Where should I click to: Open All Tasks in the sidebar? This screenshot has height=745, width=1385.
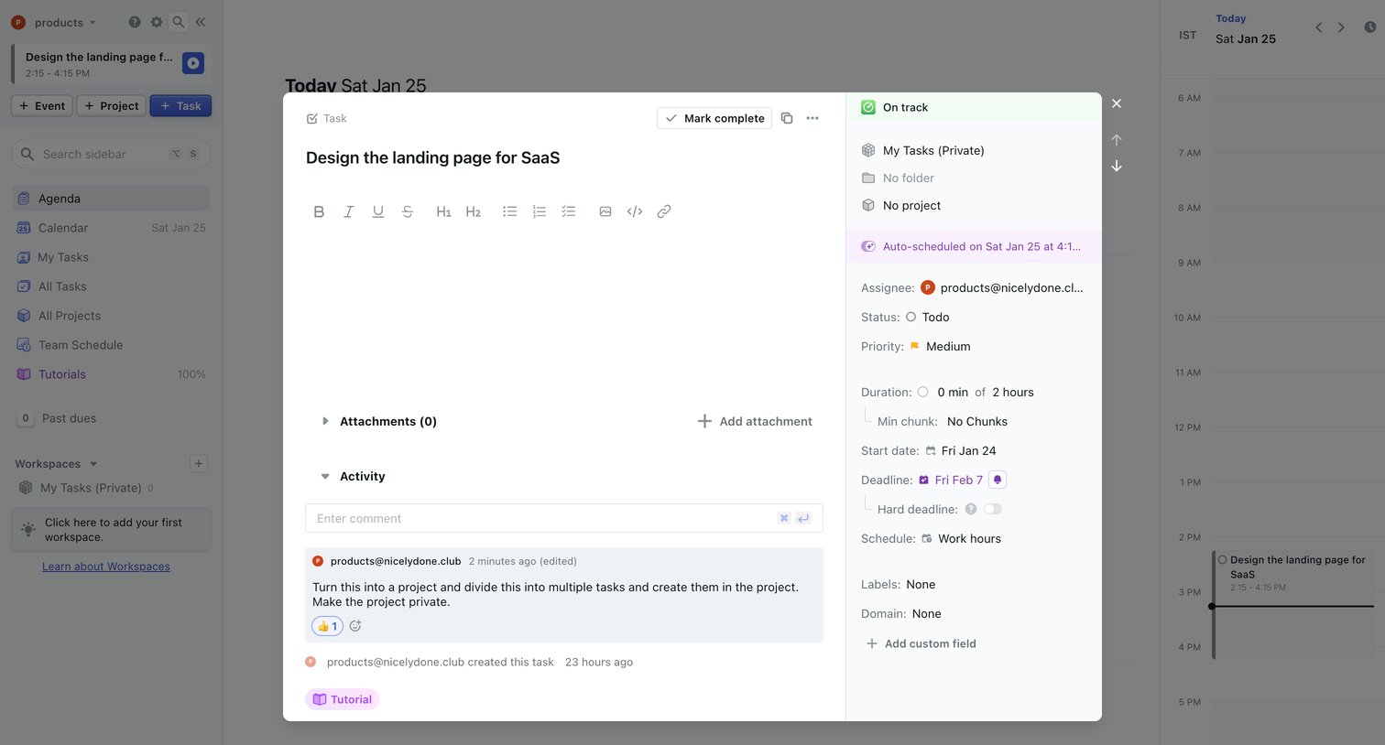pos(111,286)
